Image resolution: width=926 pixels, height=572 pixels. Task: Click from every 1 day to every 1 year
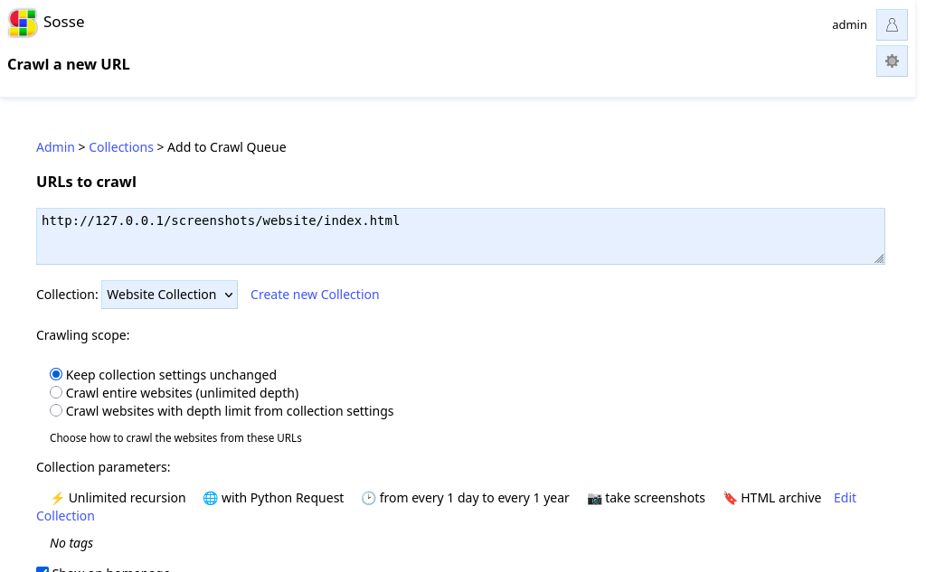tap(474, 498)
